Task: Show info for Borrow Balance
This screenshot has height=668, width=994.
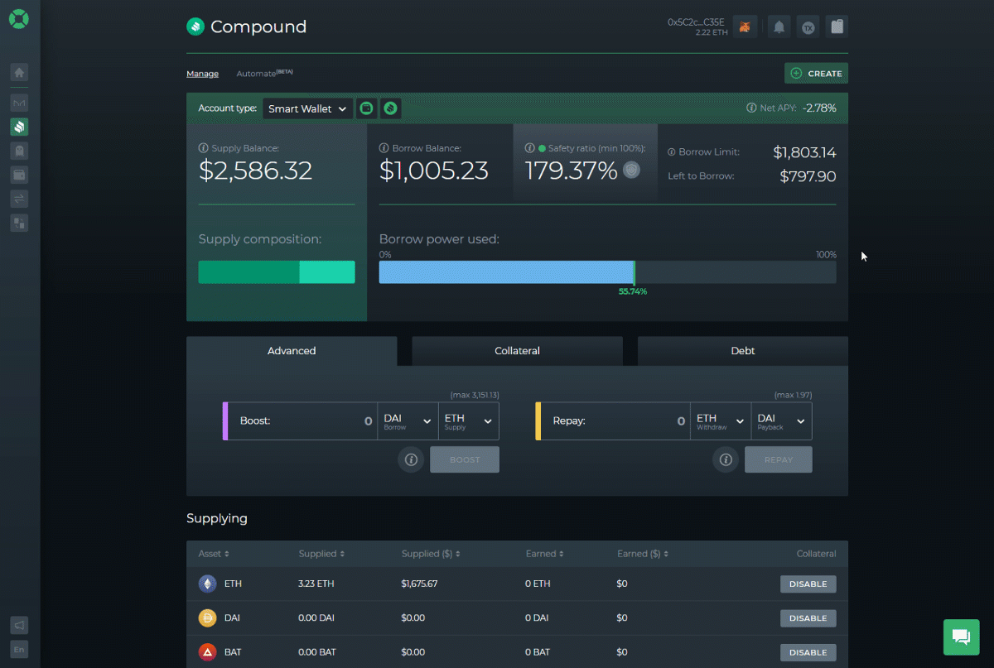Action: coord(384,148)
